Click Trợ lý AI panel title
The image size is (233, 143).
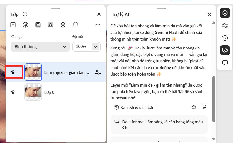point(120,14)
